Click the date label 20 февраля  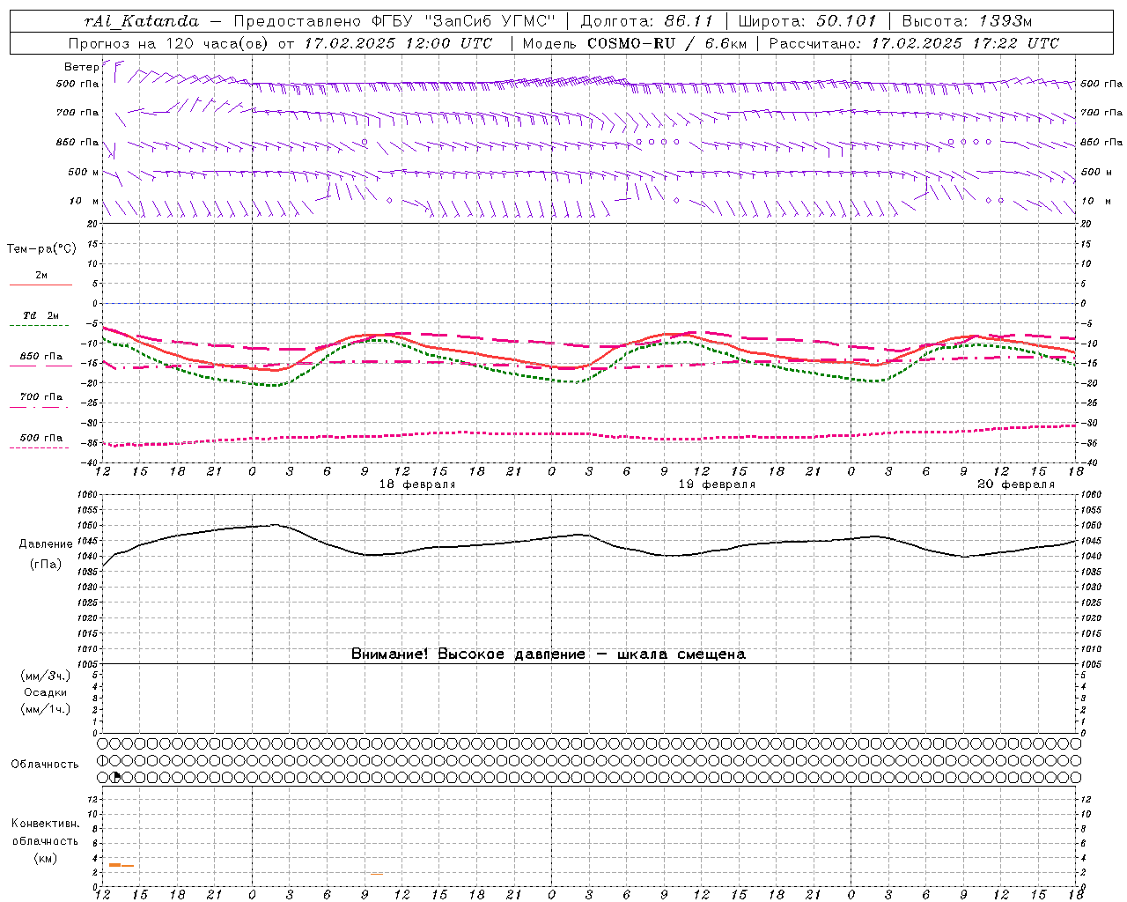click(1016, 484)
